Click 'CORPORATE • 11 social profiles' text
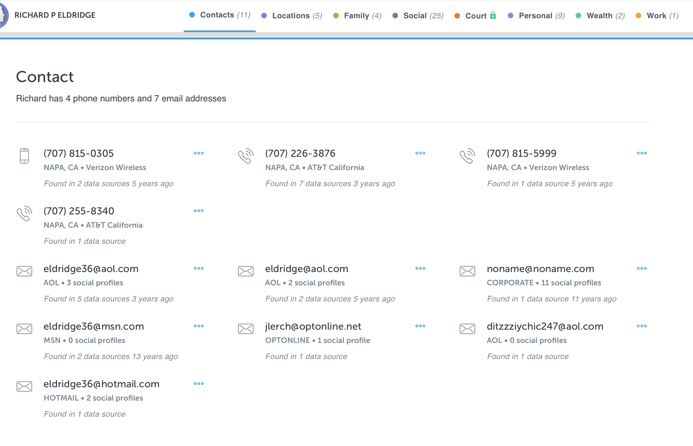Image resolution: width=693 pixels, height=446 pixels. click(544, 283)
